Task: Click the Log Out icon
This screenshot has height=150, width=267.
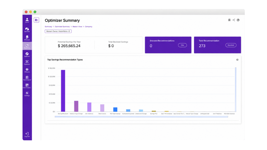Action: click(x=27, y=134)
